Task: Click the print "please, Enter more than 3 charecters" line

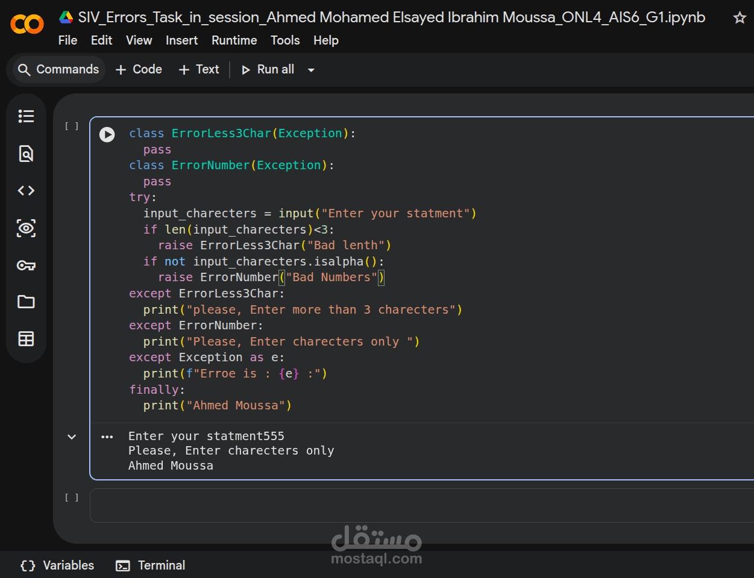Action: click(x=303, y=309)
